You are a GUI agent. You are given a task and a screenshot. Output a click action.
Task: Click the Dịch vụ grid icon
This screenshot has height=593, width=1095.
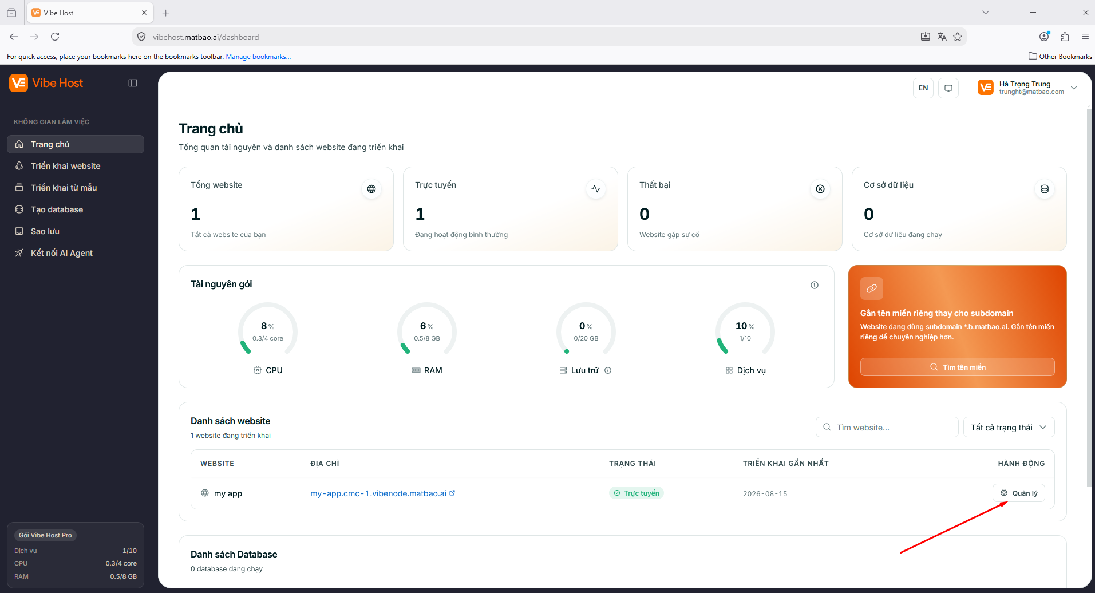click(729, 370)
